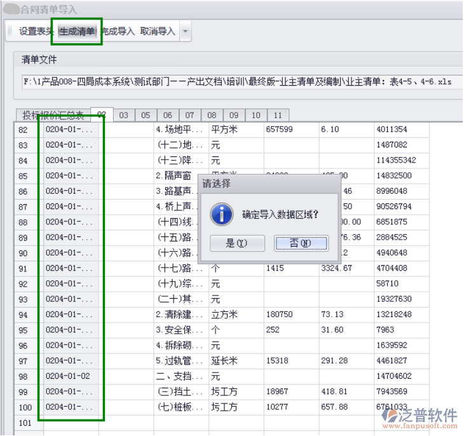Click the quantity cell 1415
This screenshot has height=436, width=464.
292,268
